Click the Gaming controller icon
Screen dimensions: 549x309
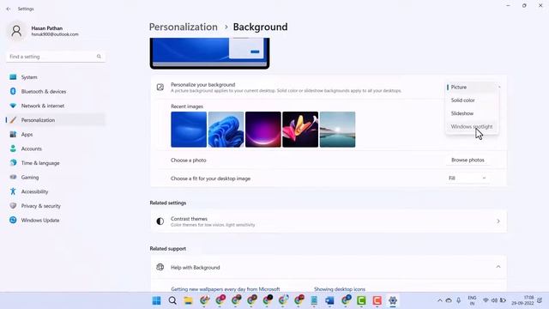(x=13, y=178)
